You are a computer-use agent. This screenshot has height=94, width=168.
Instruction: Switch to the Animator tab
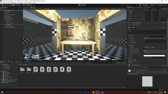click(x=27, y=61)
